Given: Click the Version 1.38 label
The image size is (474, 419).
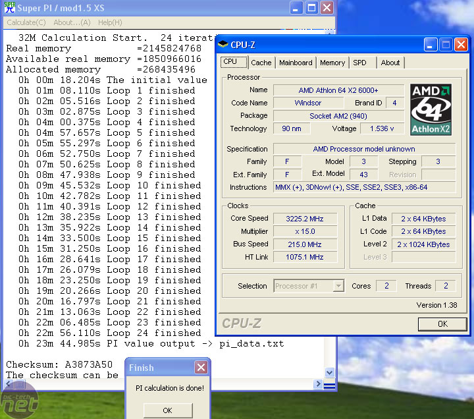Looking at the screenshot, I should (x=436, y=305).
